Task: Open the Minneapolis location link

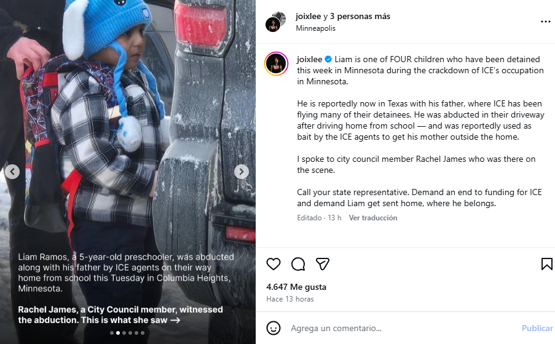Action: coord(315,28)
